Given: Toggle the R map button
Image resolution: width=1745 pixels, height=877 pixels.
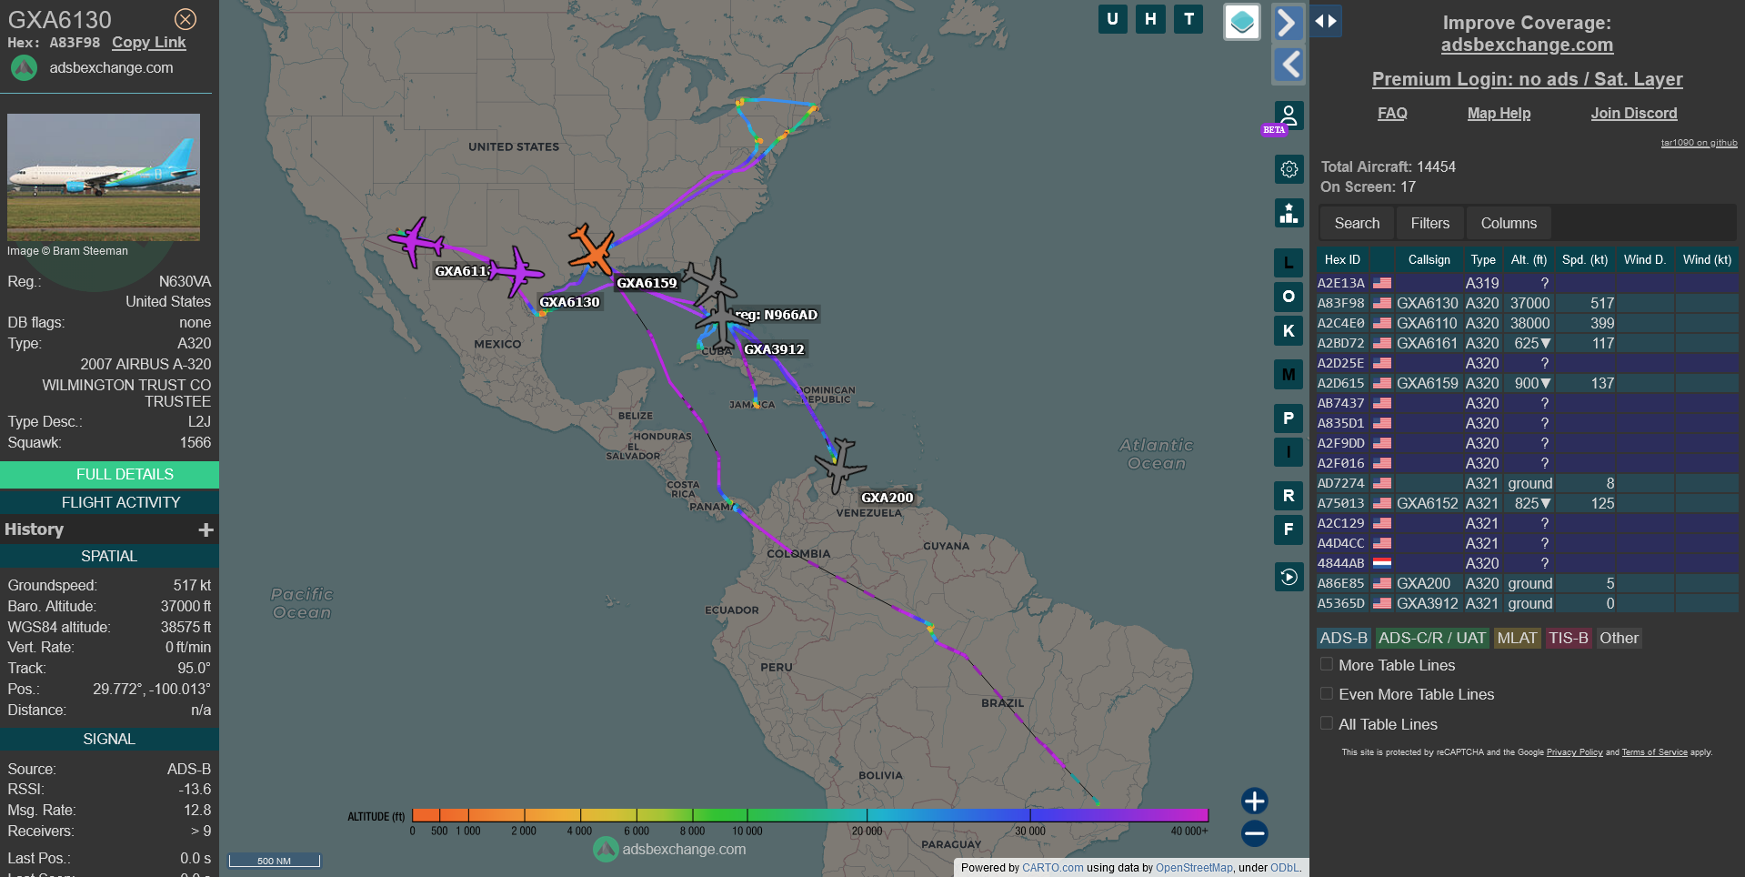Looking at the screenshot, I should click(x=1289, y=496).
